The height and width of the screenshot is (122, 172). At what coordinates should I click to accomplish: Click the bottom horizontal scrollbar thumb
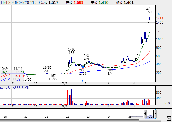point(150,120)
